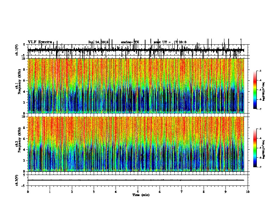
Task: Click the ch.1 frequency spectrogram panel
Action: pyautogui.click(x=136, y=86)
